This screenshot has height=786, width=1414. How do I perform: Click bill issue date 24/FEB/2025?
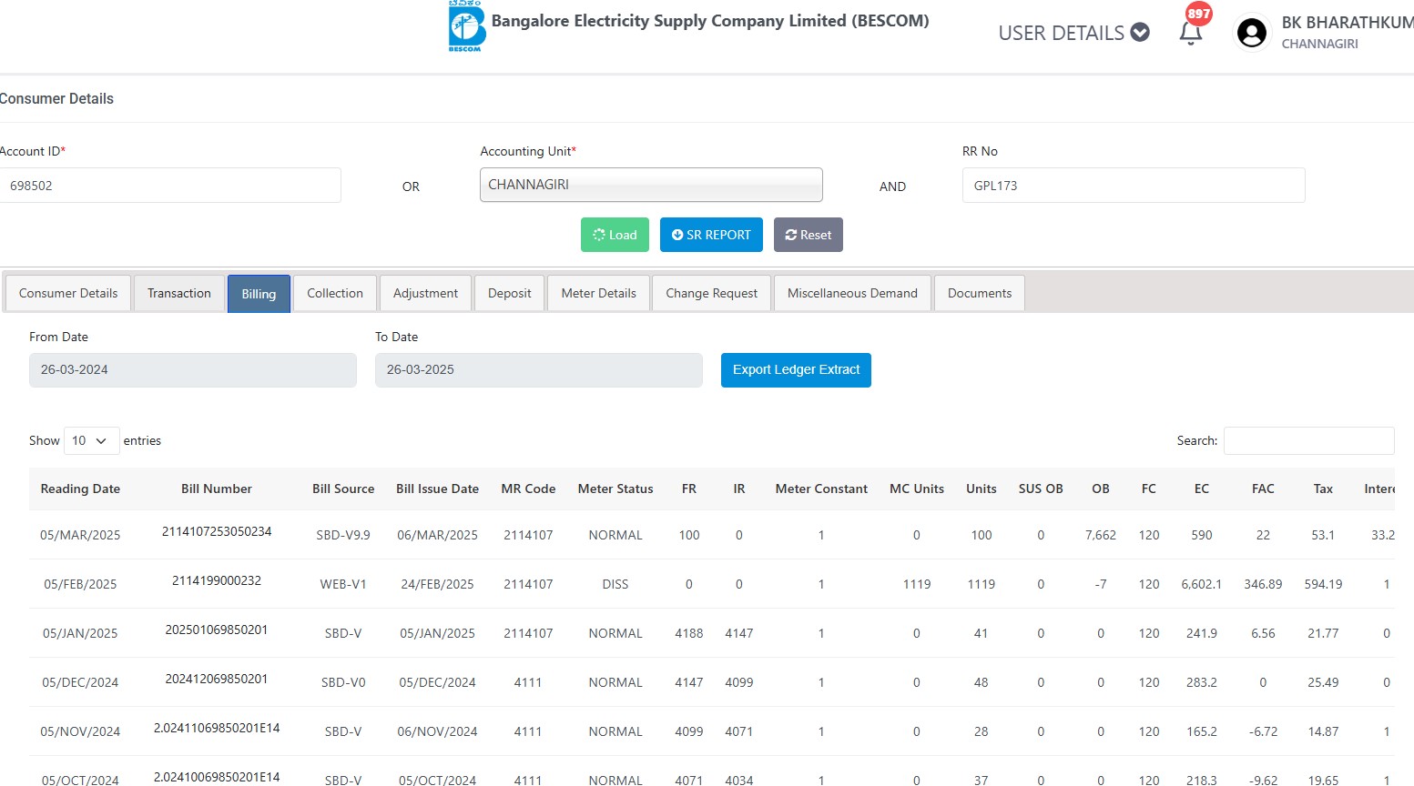click(x=437, y=584)
